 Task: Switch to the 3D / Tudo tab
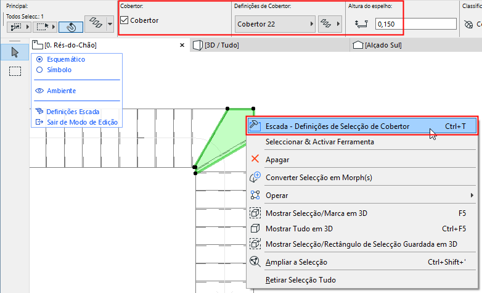[x=270, y=45]
